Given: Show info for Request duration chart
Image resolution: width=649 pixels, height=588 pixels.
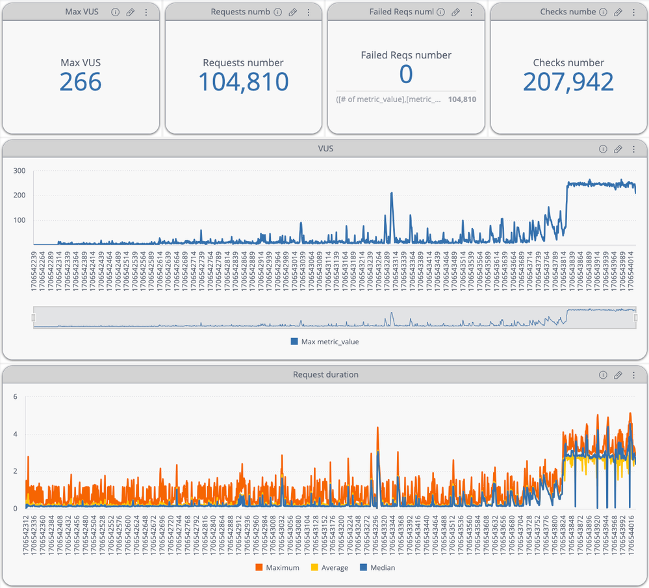Looking at the screenshot, I should pyautogui.click(x=602, y=375).
